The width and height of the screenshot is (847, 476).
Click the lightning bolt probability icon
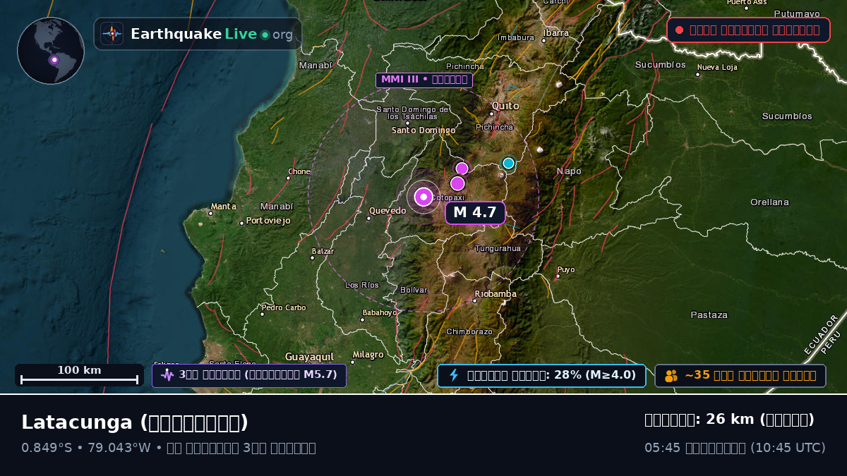coord(454,375)
